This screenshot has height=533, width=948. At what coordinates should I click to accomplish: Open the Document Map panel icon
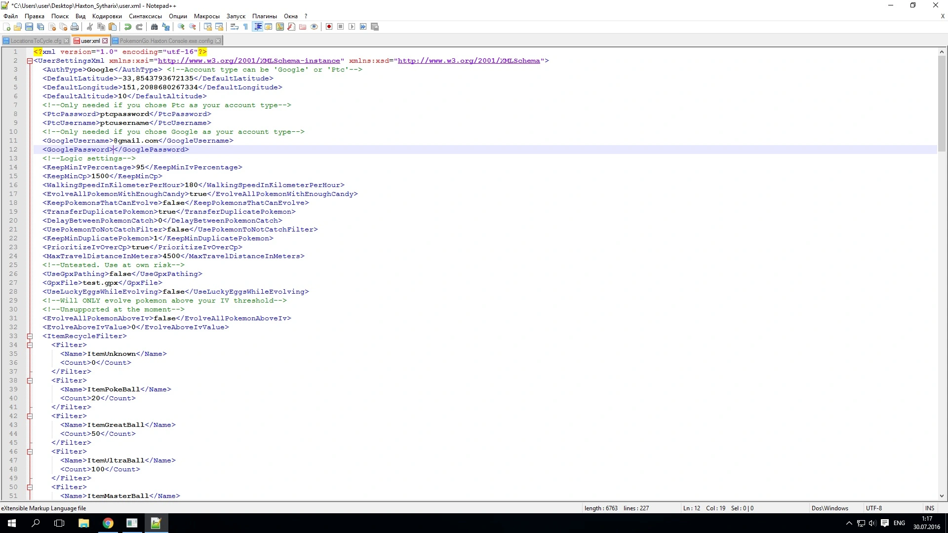tap(280, 27)
